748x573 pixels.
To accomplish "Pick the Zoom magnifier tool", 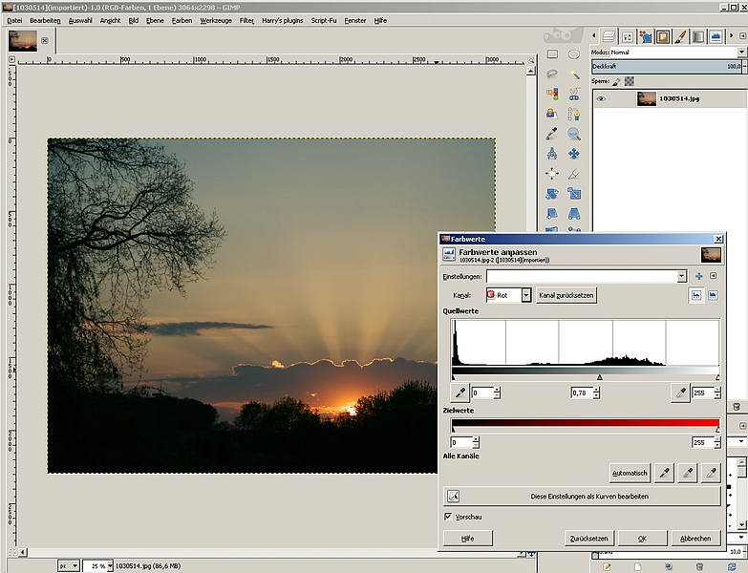I will click(574, 134).
